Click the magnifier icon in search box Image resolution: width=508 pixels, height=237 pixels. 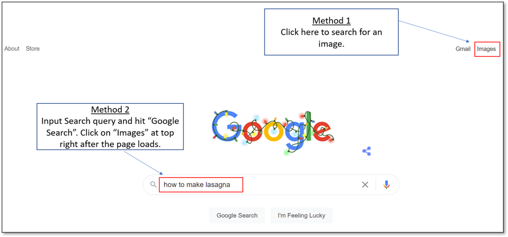(153, 185)
